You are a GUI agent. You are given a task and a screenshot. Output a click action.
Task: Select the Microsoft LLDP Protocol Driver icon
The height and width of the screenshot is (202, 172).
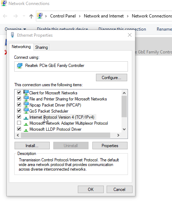[x=26, y=130]
